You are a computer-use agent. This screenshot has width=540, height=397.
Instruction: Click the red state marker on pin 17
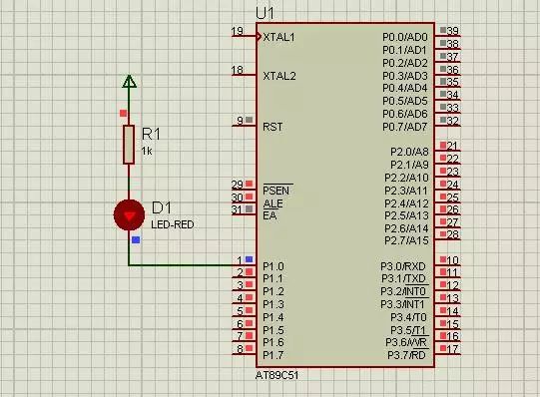[x=443, y=348]
